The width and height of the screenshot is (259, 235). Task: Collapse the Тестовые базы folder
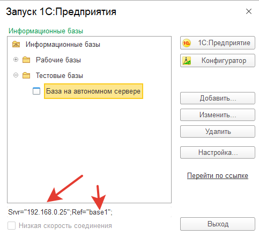coord(16,75)
